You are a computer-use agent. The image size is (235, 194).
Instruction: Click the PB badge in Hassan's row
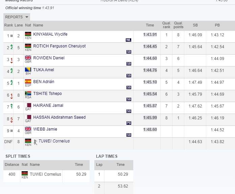[129, 123]
